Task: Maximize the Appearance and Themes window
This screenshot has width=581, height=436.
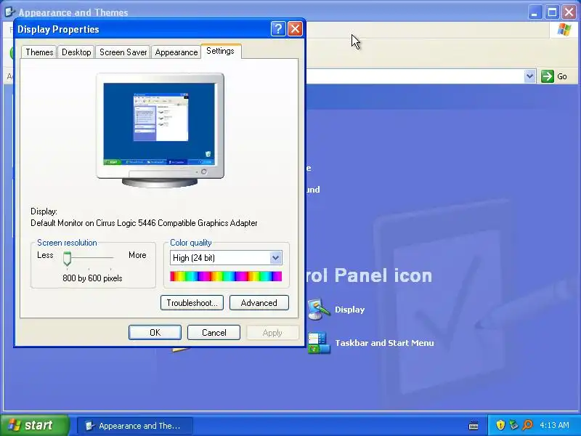Action: 552,12
